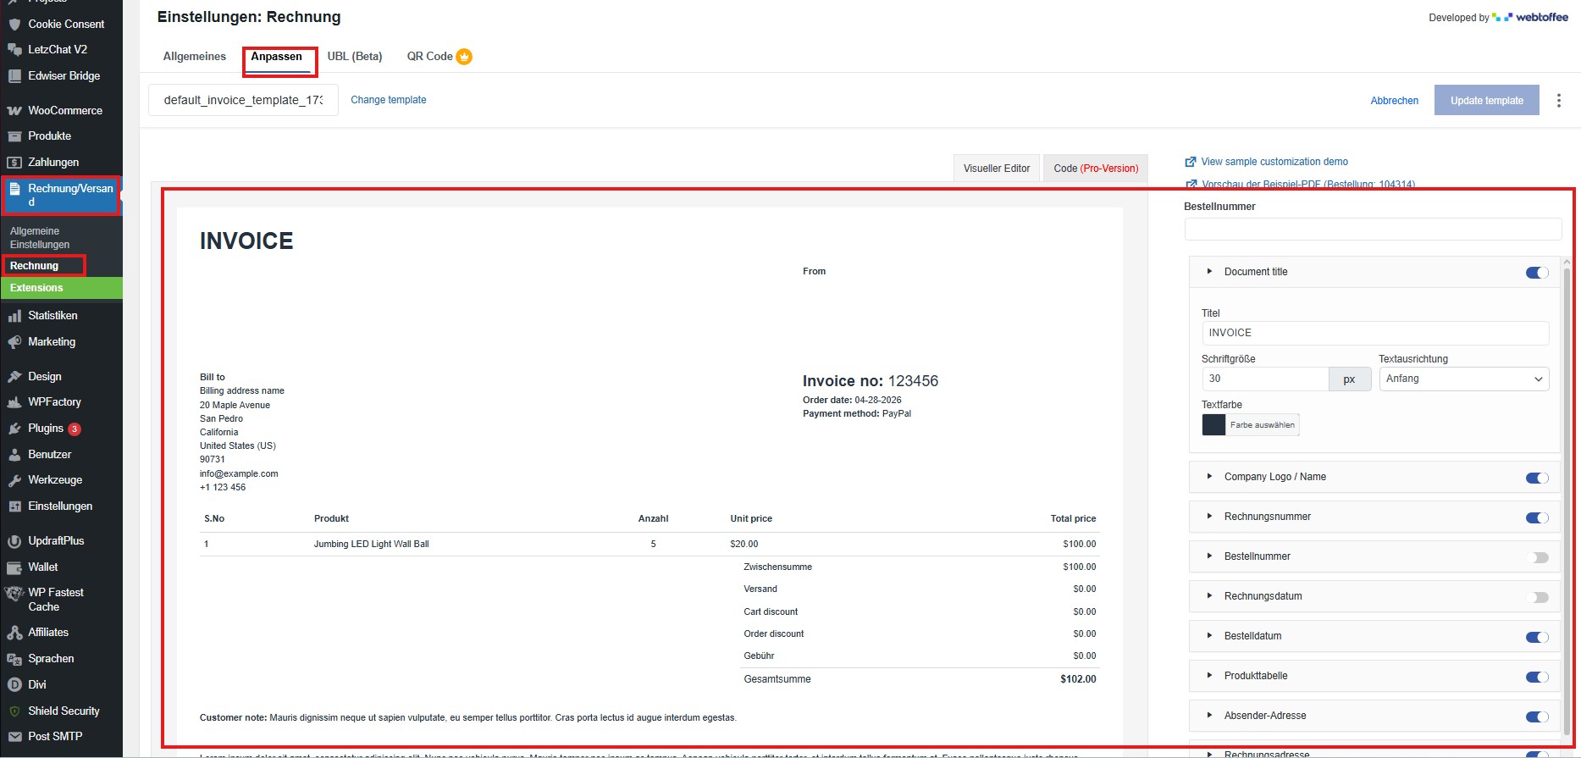Click the Zahlungen dollar icon
The image size is (1581, 758).
tap(14, 162)
